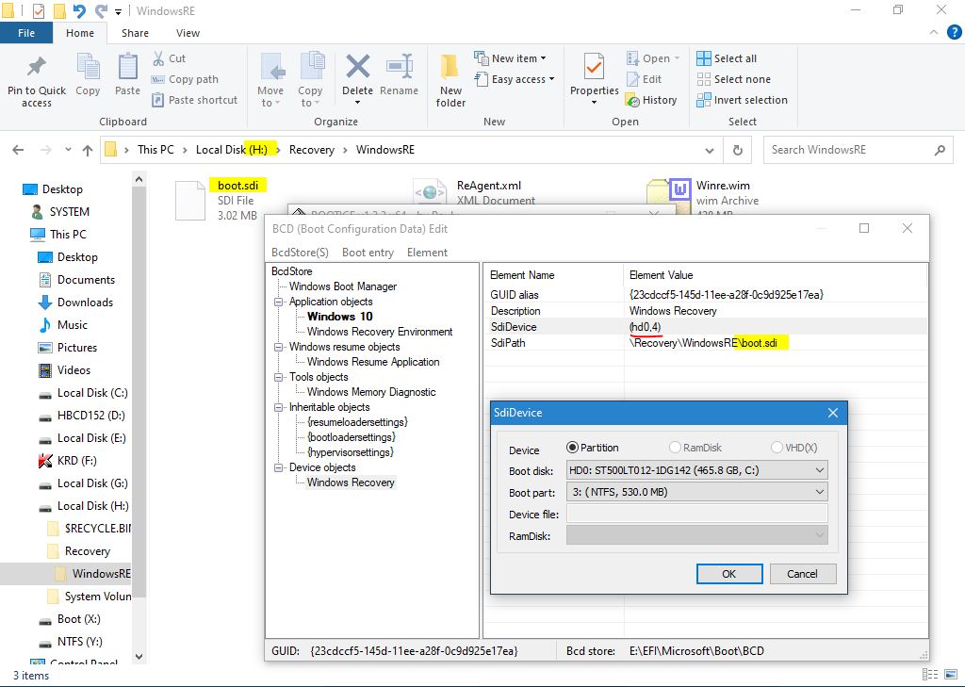The width and height of the screenshot is (965, 687).
Task: Open the Boot disk dropdown
Action: [696, 469]
